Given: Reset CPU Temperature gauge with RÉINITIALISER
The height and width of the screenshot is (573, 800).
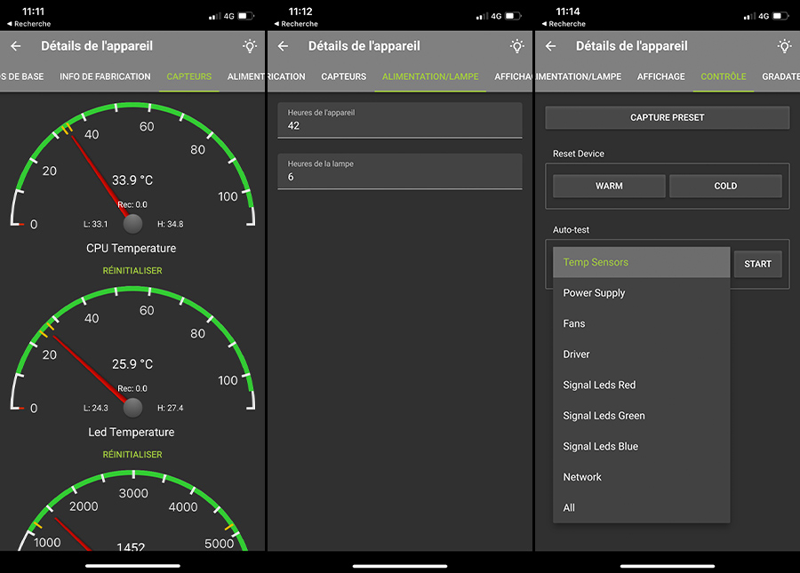Looking at the screenshot, I should (x=132, y=271).
